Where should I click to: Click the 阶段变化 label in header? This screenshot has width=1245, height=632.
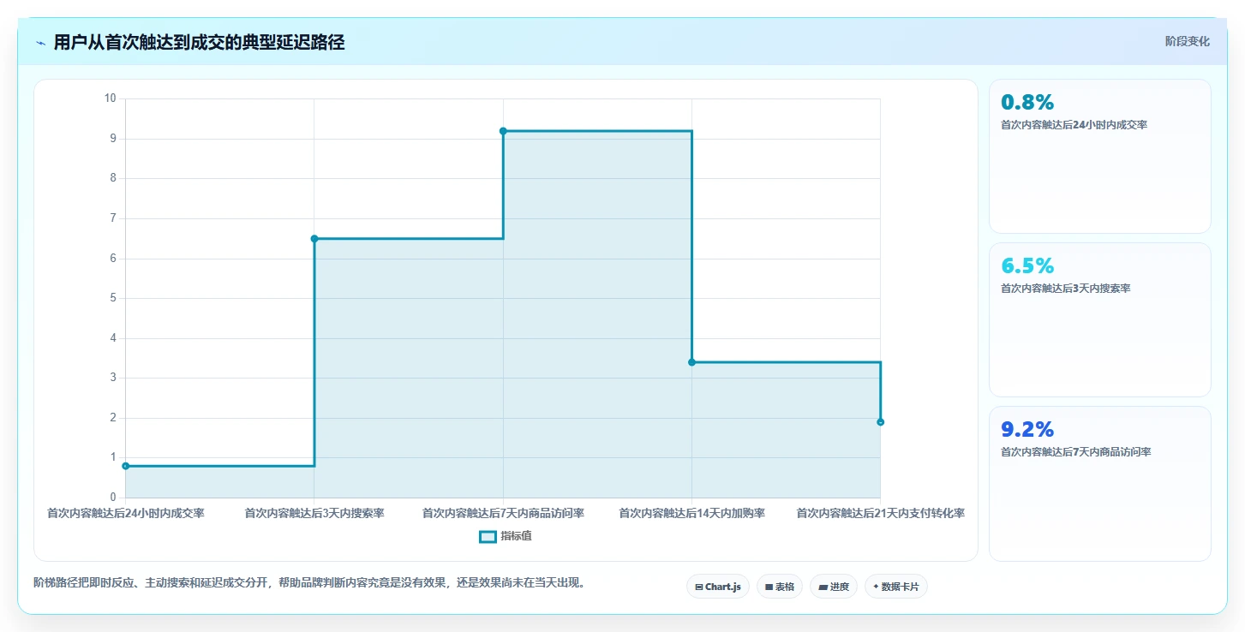(1188, 41)
